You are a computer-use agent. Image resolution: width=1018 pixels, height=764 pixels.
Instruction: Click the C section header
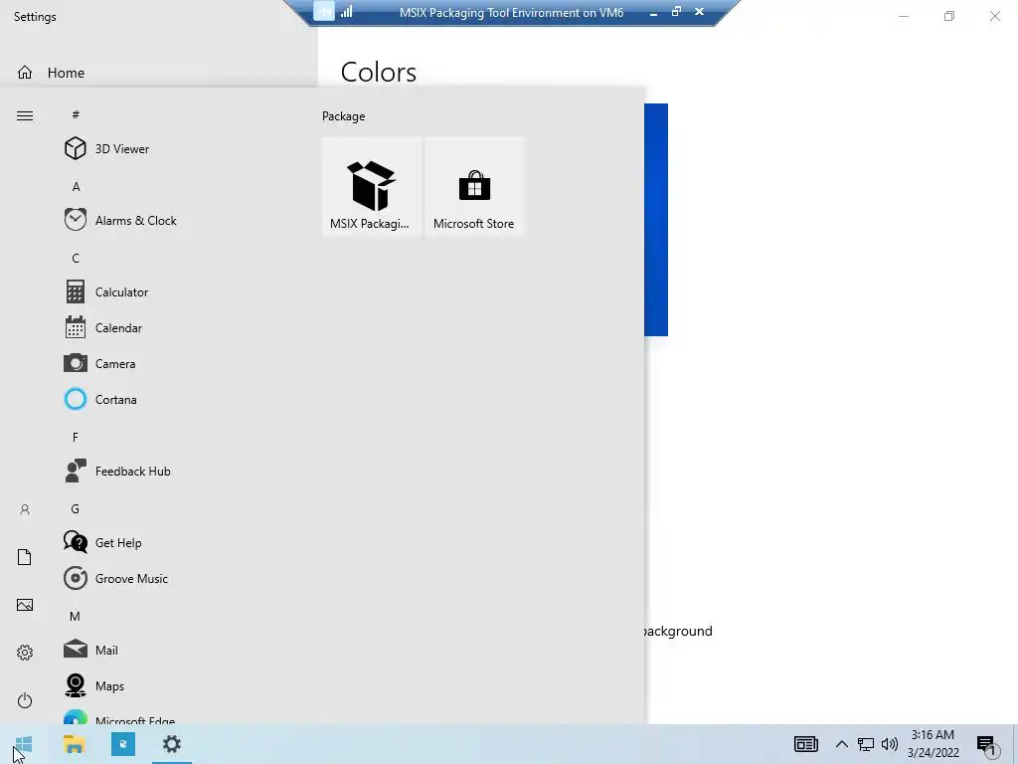coord(76,258)
